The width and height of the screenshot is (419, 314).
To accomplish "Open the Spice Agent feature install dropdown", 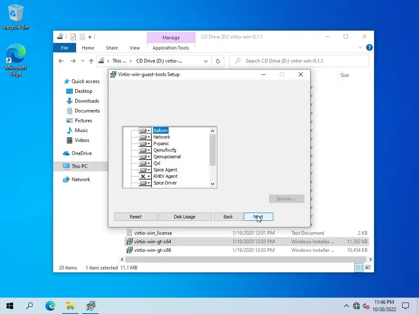I will coord(145,170).
